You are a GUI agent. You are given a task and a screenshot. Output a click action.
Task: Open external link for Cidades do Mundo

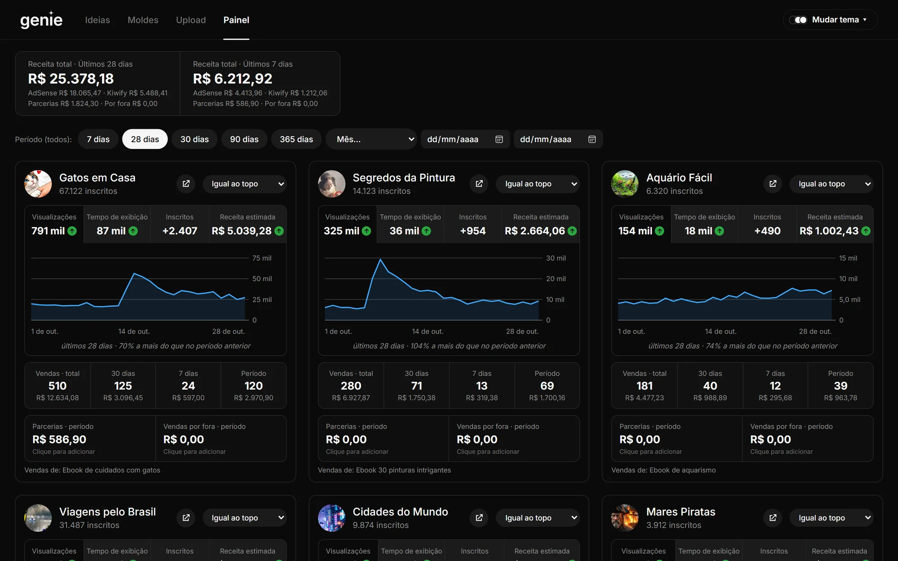pos(479,517)
